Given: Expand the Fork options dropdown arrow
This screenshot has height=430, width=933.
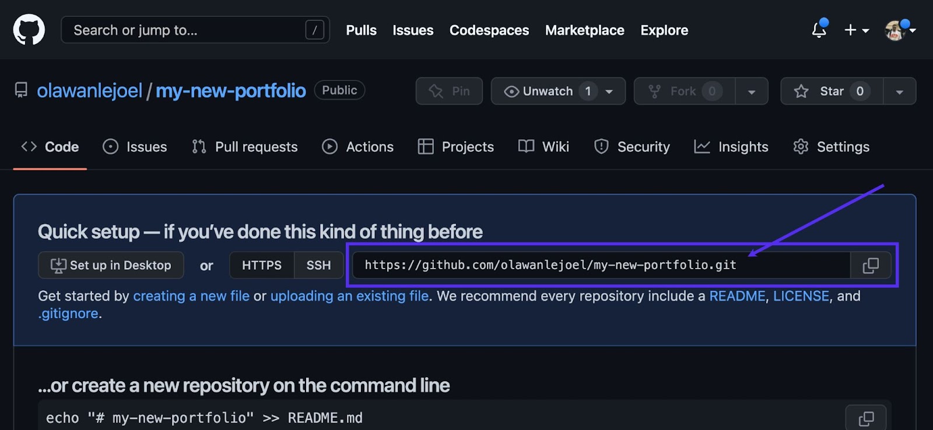Looking at the screenshot, I should point(752,92).
